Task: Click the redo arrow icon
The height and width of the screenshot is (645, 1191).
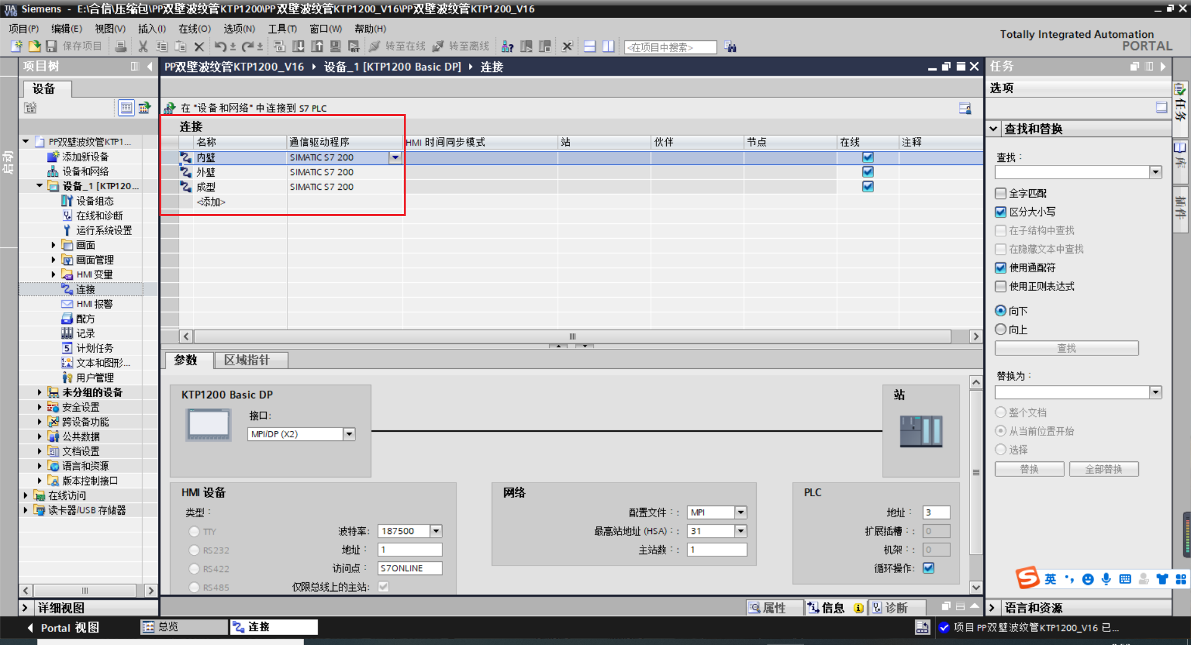Action: pyautogui.click(x=248, y=47)
